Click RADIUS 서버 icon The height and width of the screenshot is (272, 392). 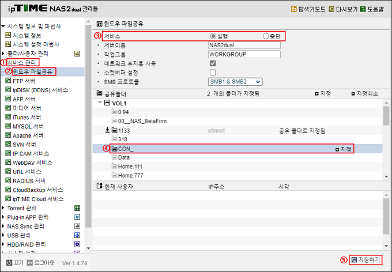[x=8, y=180]
